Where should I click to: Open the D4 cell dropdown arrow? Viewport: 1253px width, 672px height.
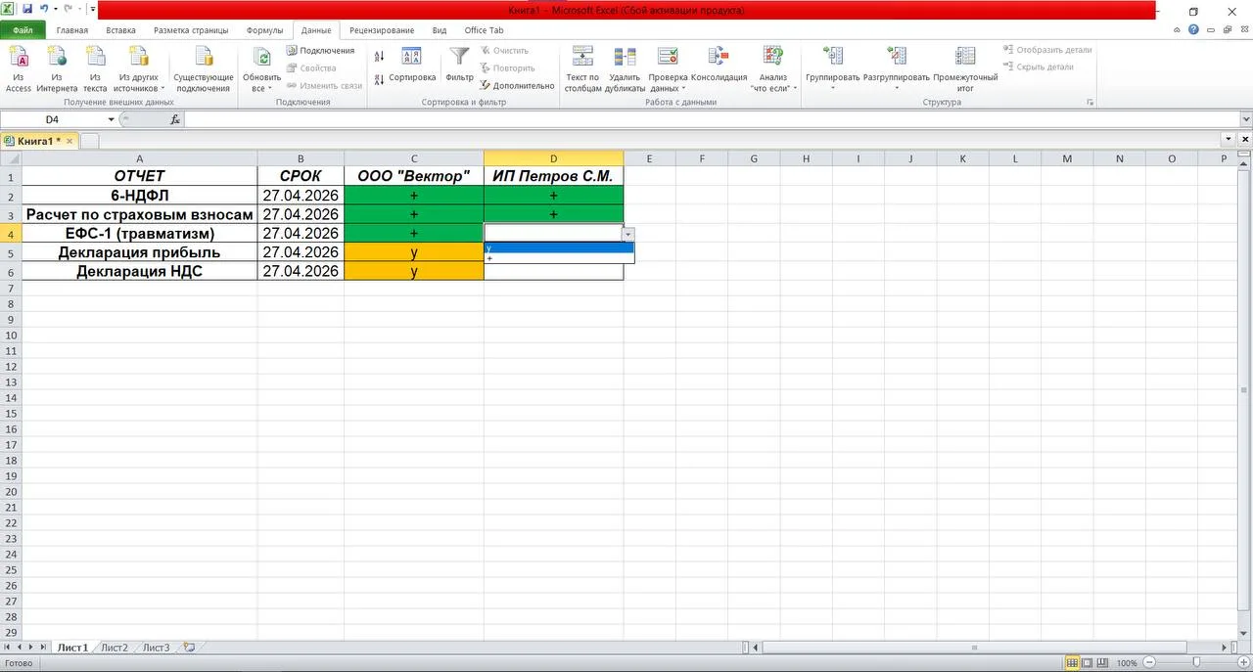pyautogui.click(x=628, y=234)
